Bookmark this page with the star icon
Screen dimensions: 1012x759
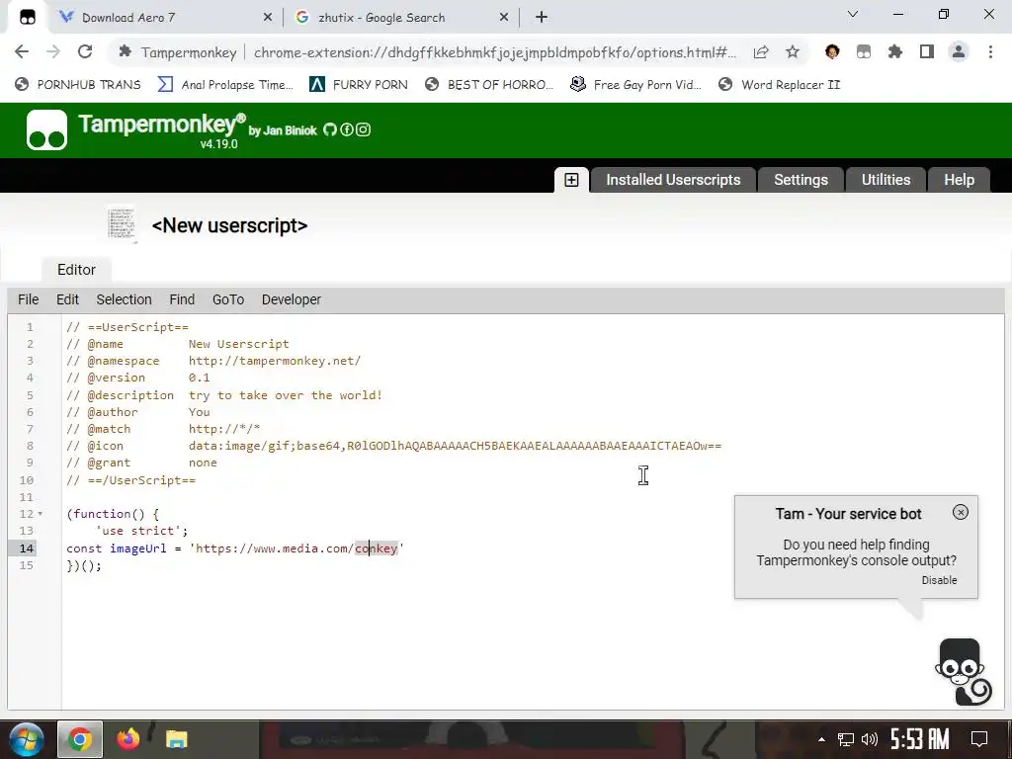[x=793, y=51]
